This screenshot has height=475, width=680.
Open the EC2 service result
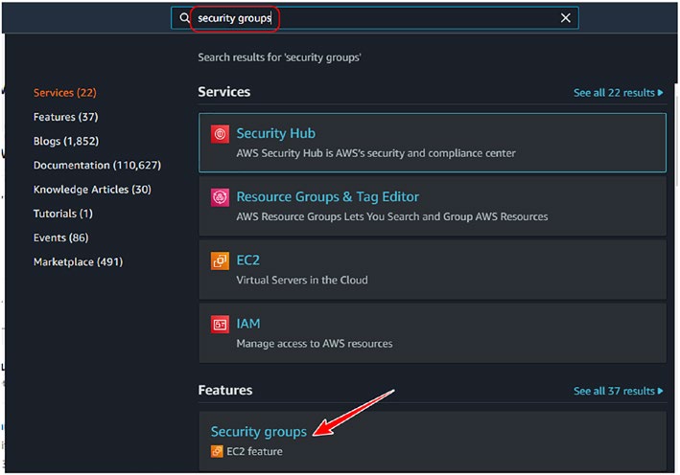click(248, 260)
